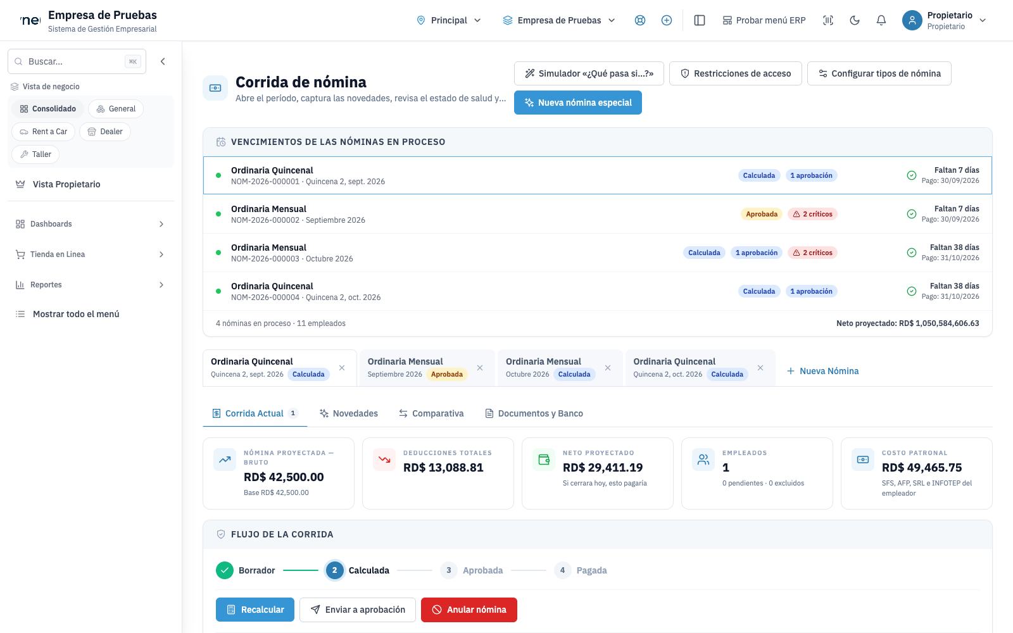Open the Simulador «¿Qué pasa si...?»
The image size is (1013, 633).
coord(589,73)
